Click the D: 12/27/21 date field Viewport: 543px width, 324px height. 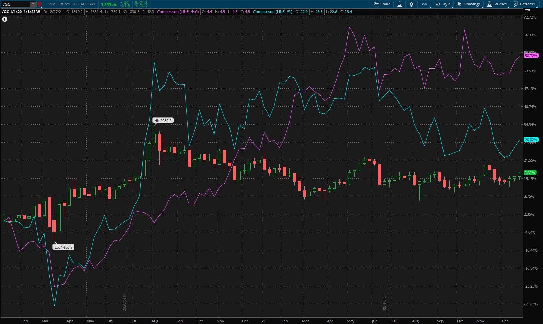[53, 12]
